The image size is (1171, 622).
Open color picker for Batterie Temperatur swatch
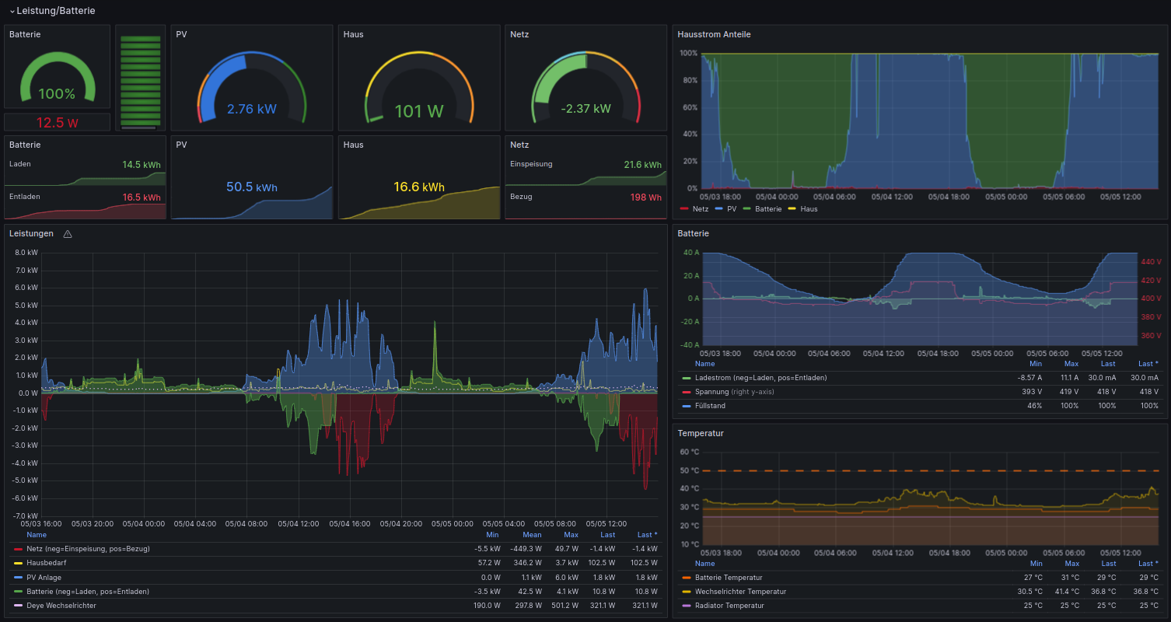(x=686, y=578)
